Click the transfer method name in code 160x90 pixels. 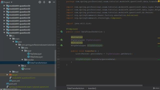coord(89,51)
